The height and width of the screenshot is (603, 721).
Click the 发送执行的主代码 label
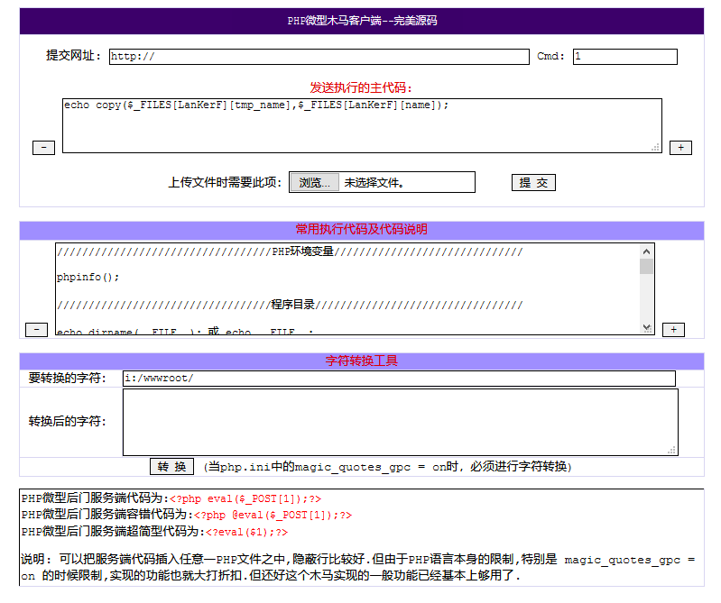coord(362,87)
